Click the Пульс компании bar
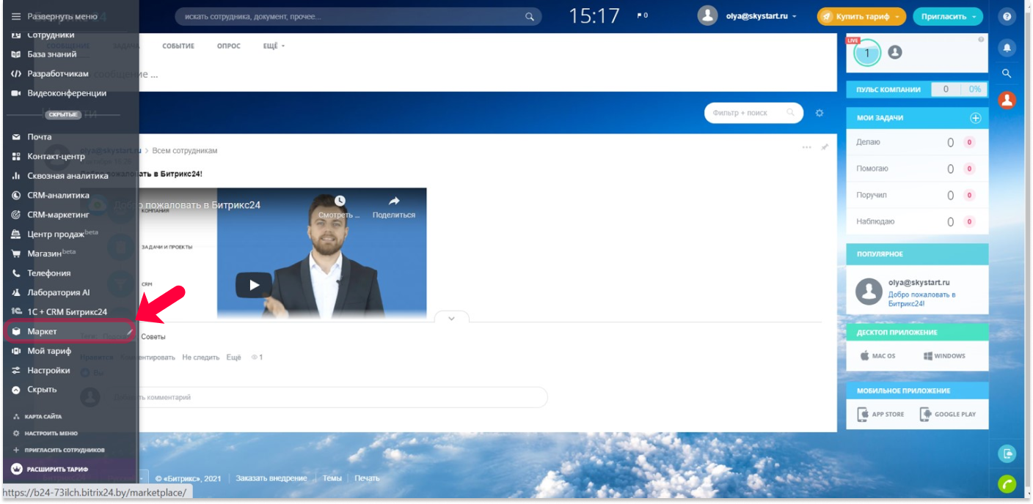 tap(917, 89)
